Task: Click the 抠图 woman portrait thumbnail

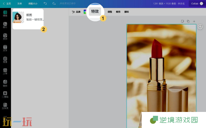Action: coord(18,17)
